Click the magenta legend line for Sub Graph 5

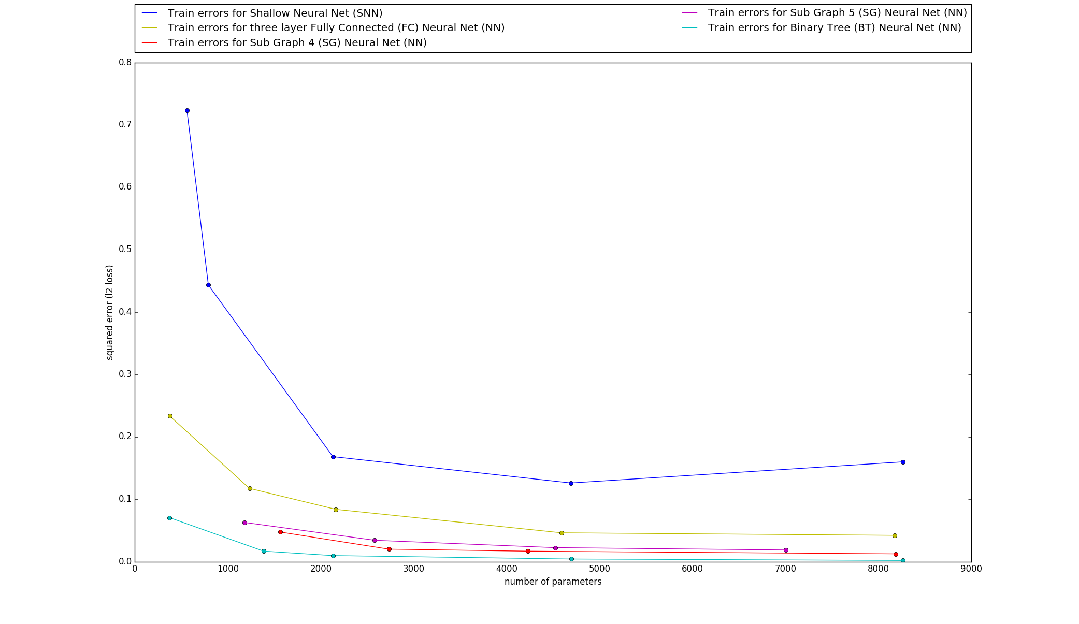point(689,13)
